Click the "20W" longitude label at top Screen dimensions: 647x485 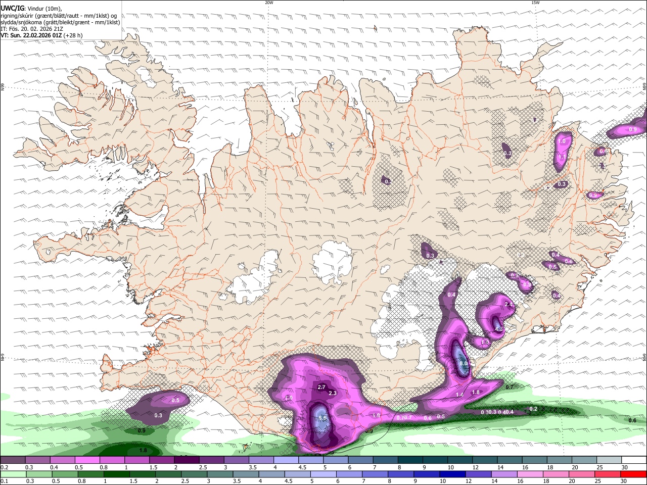click(269, 3)
